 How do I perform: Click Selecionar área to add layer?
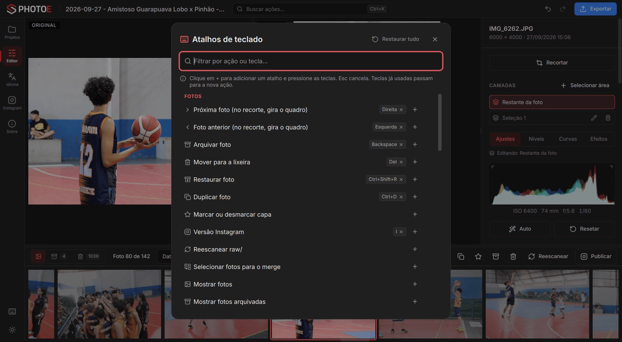585,85
